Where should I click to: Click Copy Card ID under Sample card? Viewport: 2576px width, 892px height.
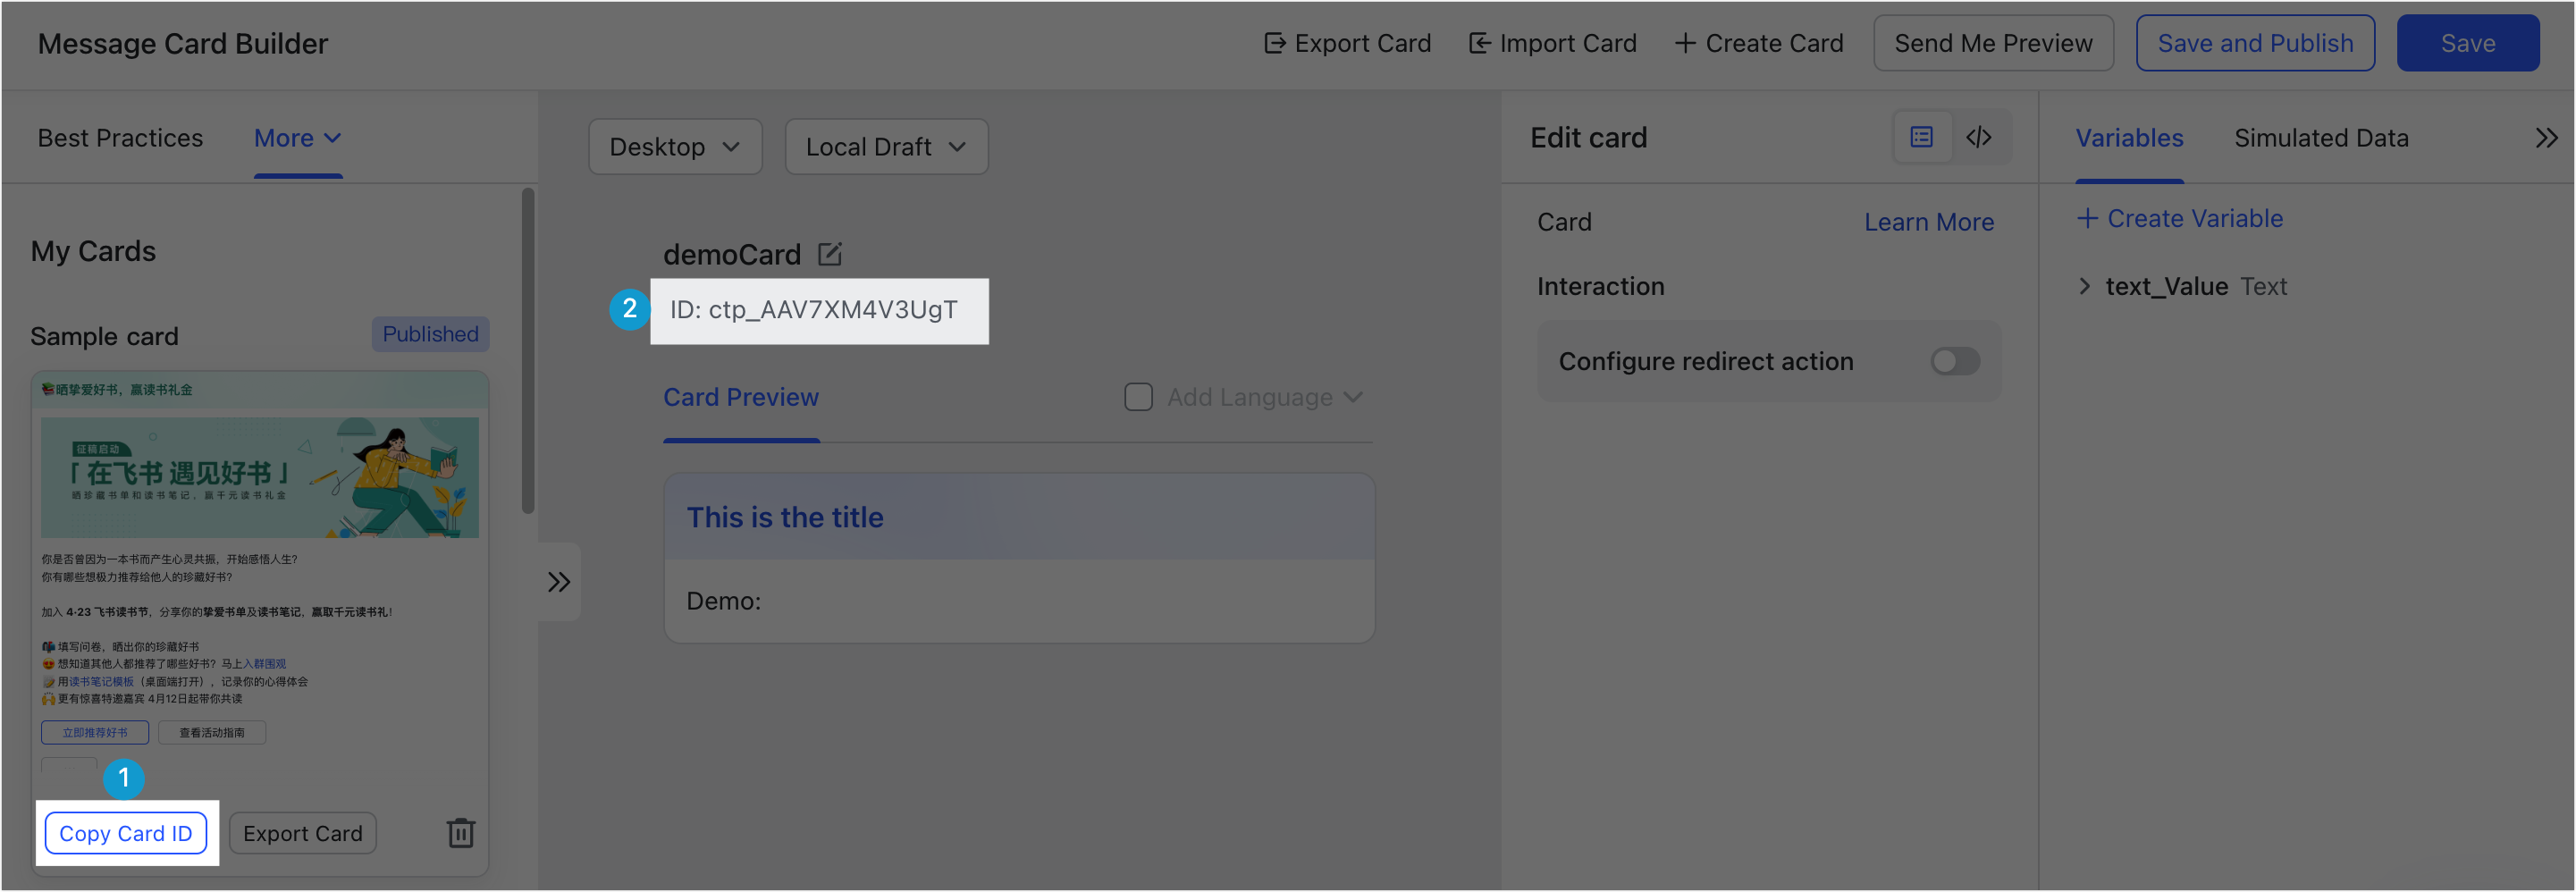126,833
